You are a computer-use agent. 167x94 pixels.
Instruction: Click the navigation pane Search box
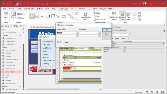11,29
